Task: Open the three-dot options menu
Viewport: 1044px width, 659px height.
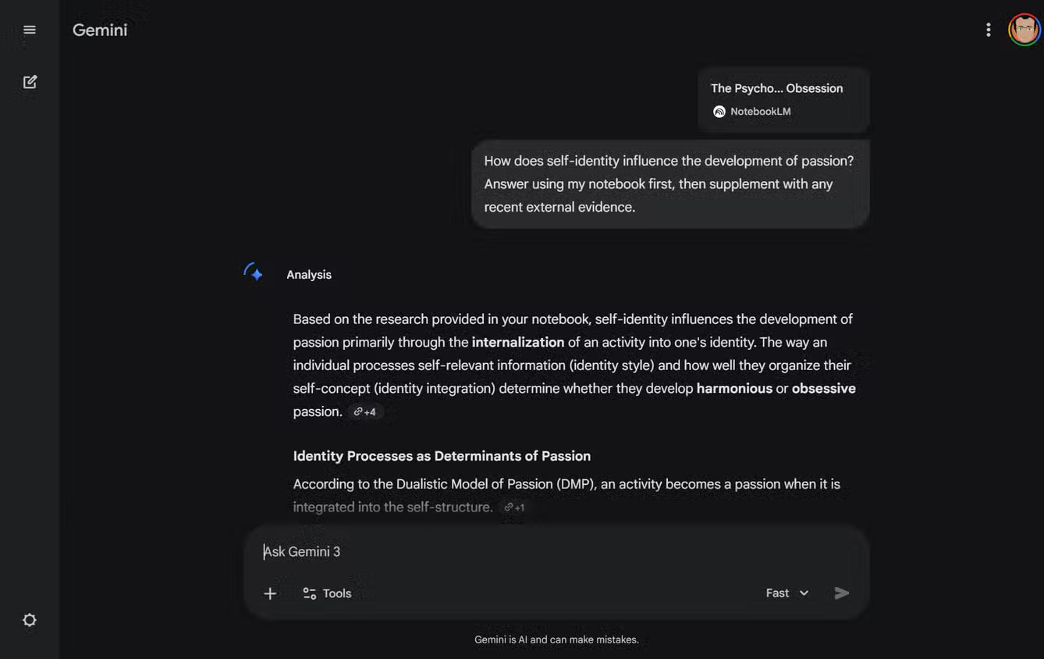Action: [x=988, y=30]
